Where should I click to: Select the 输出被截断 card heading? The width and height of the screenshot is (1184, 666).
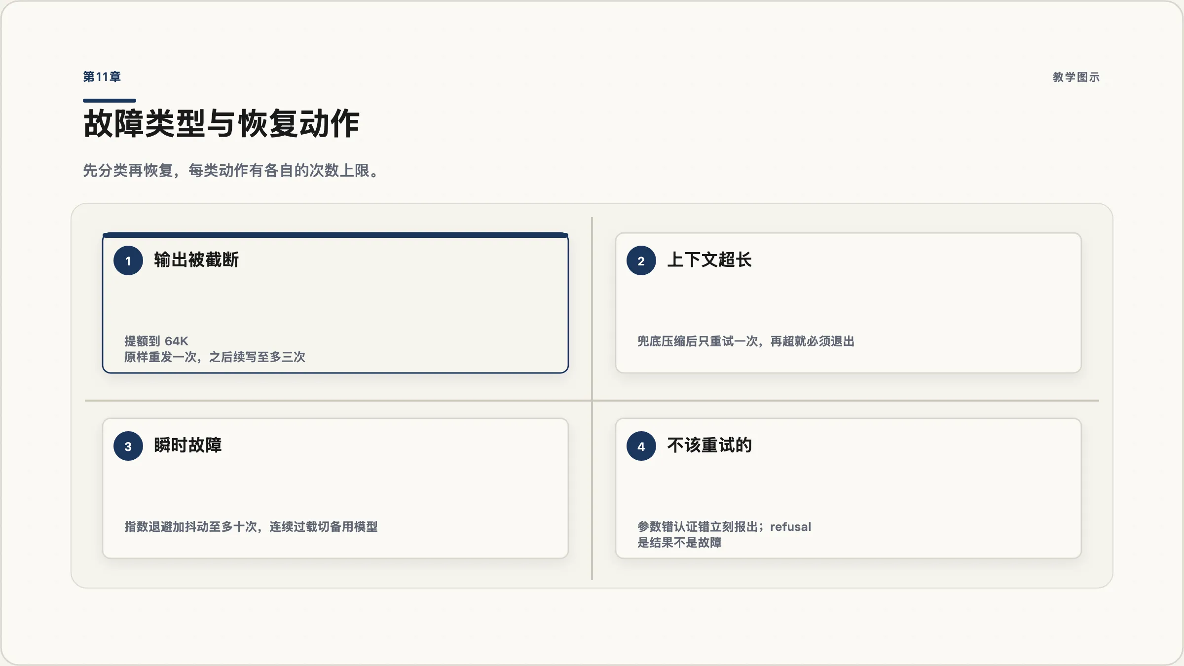coord(196,259)
